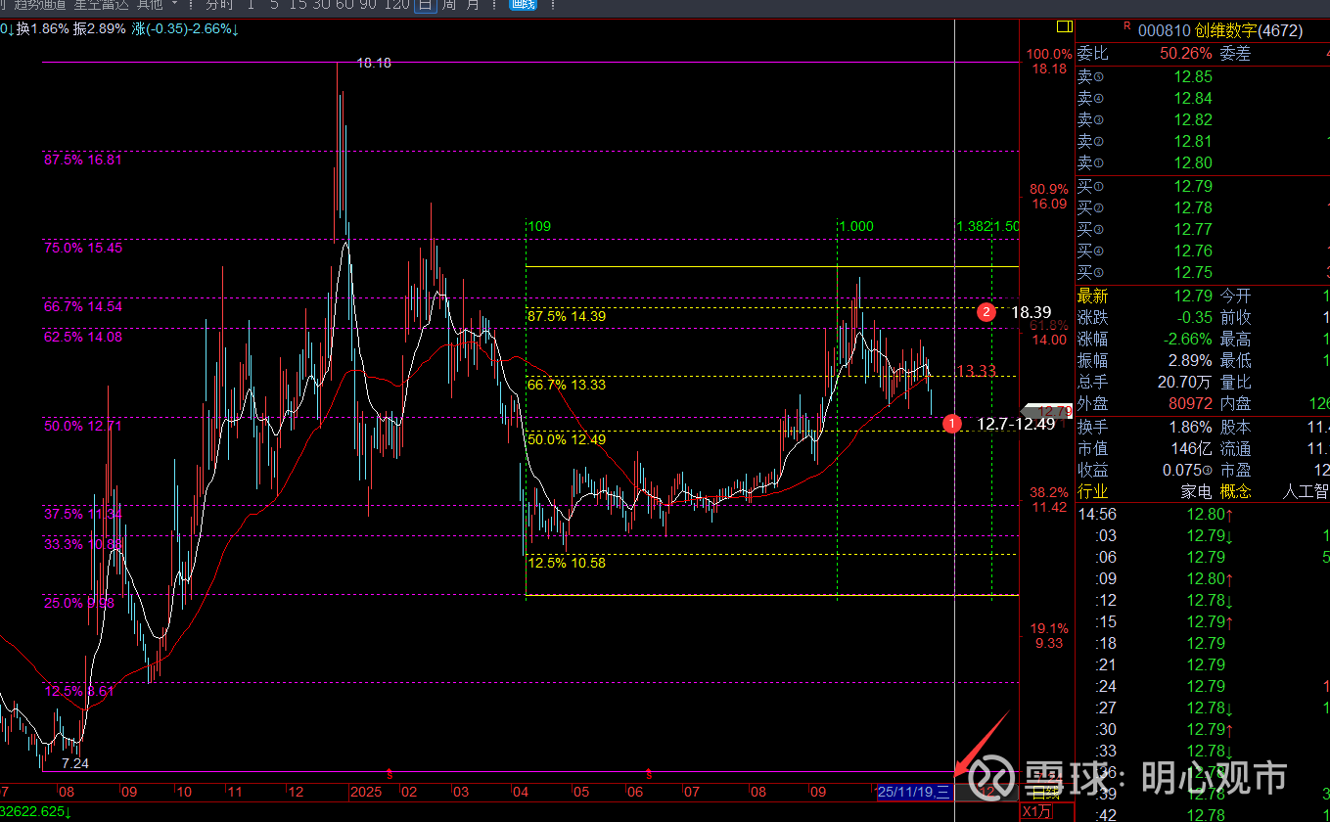Click the 75.0% 15.45 retracement label
The height and width of the screenshot is (822, 1330).
tap(83, 249)
